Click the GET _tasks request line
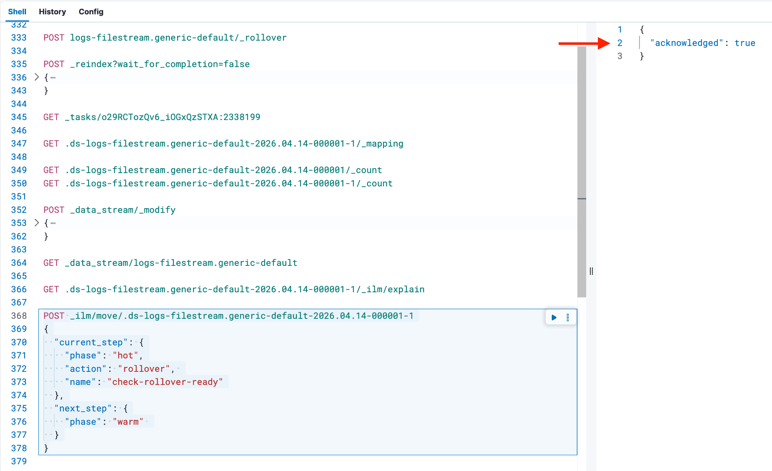Screen dimensions: 772x471 tap(152, 117)
